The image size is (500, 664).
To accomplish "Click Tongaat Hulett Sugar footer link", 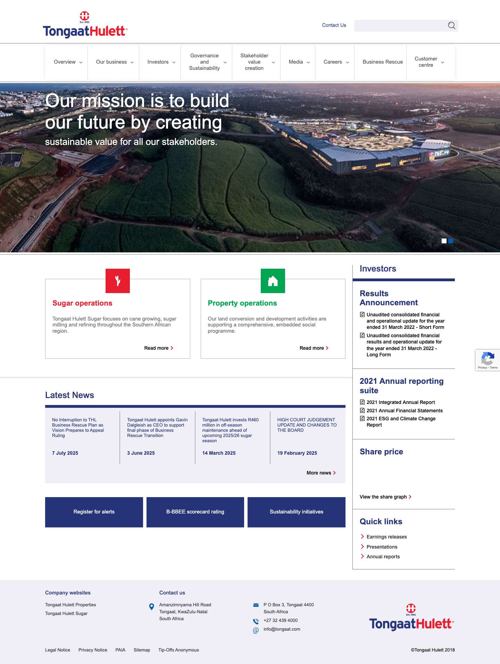I will (x=66, y=614).
